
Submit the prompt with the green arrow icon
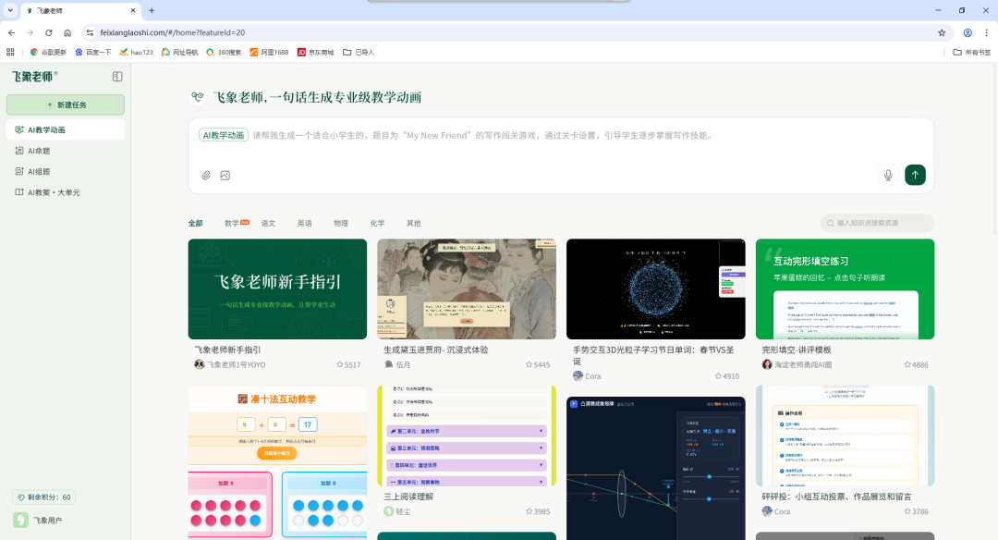pos(915,175)
